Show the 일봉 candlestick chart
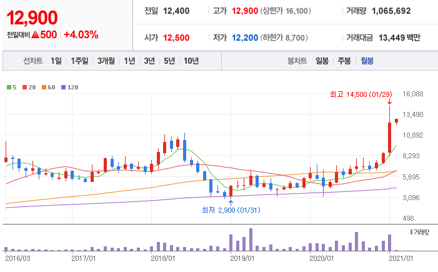Screen dimensions: 438x272 tap(322, 61)
